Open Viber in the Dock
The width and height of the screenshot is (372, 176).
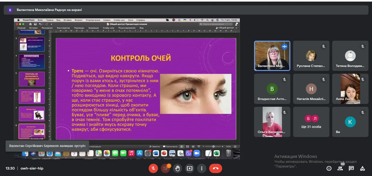tap(188, 153)
